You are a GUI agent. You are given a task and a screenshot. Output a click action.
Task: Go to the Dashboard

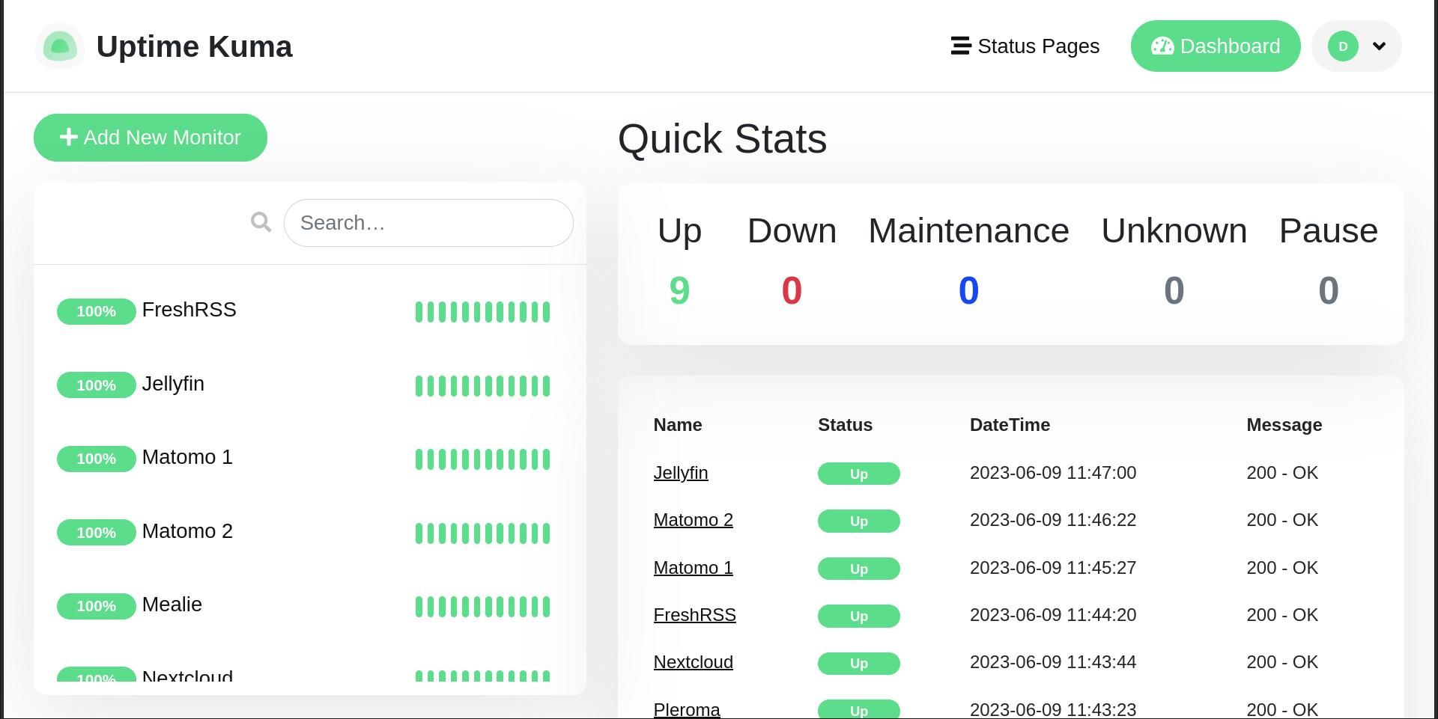tap(1216, 46)
